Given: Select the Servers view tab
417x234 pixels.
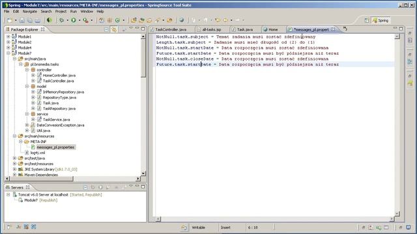Looking at the screenshot, I should point(18,187).
